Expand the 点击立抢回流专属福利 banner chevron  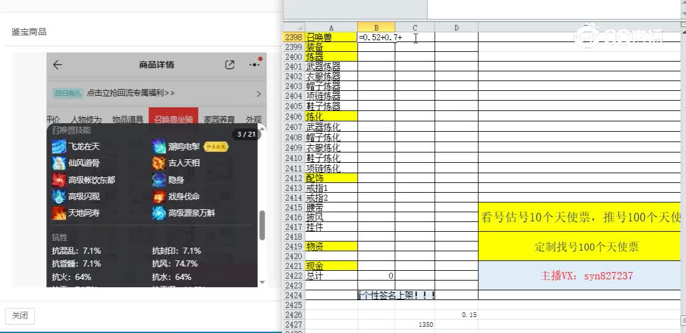pos(259,93)
